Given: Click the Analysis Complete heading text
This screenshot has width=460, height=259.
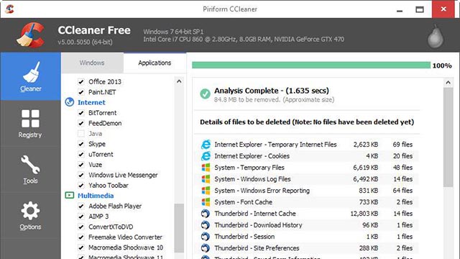Looking at the screenshot, I should click(272, 91).
